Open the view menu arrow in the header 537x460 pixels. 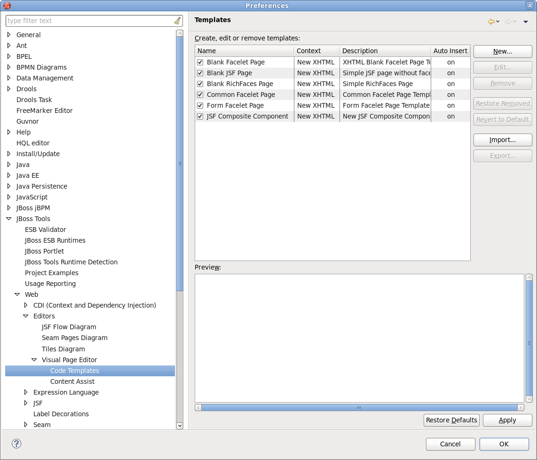pos(525,22)
